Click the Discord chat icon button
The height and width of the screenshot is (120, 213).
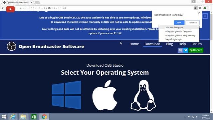click(x=180, y=50)
